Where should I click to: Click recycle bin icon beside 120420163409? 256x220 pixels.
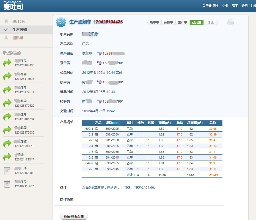pyautogui.click(x=7, y=171)
